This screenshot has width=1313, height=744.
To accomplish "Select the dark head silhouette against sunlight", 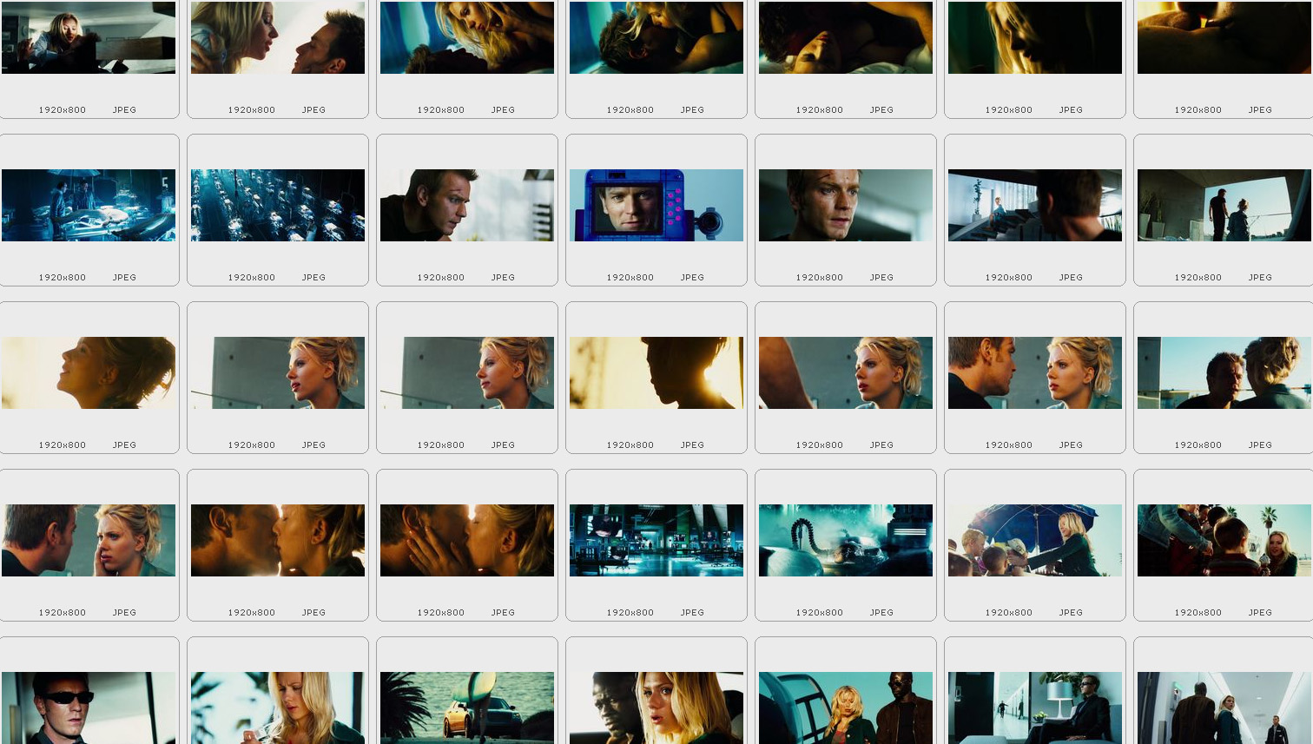I will pyautogui.click(x=656, y=372).
